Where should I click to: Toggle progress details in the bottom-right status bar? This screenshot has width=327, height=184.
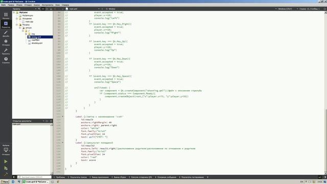pos(320,177)
